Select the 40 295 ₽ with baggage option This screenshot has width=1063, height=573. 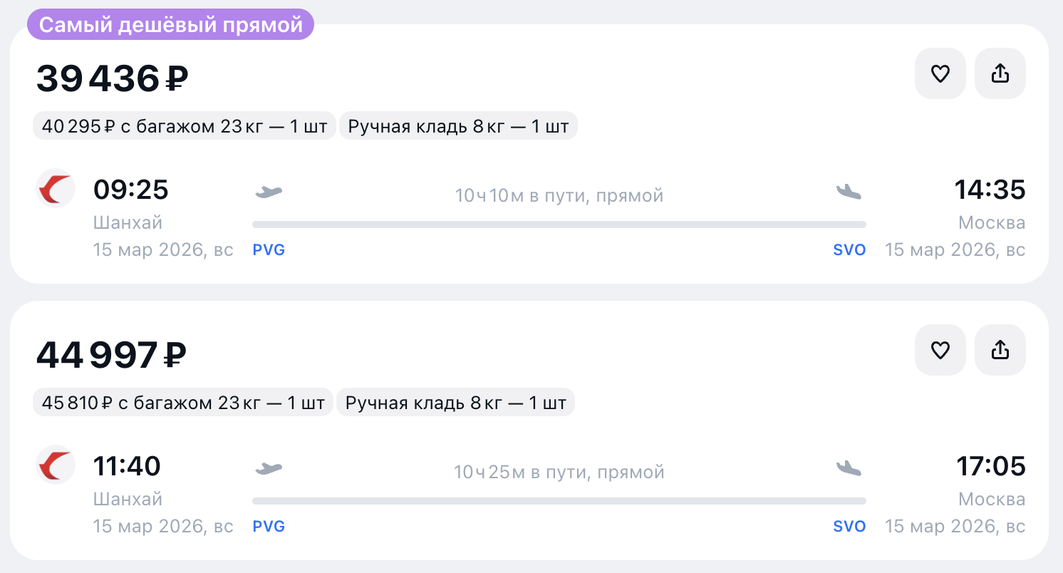tap(184, 127)
